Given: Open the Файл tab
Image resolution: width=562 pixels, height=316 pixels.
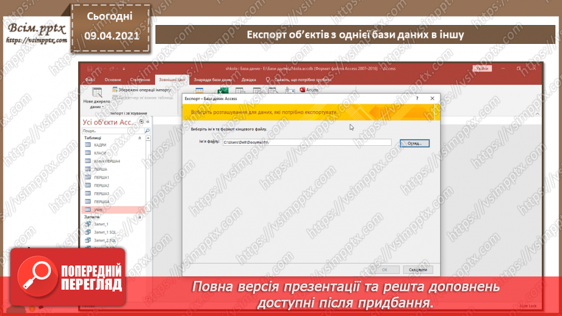Looking at the screenshot, I should point(90,79).
